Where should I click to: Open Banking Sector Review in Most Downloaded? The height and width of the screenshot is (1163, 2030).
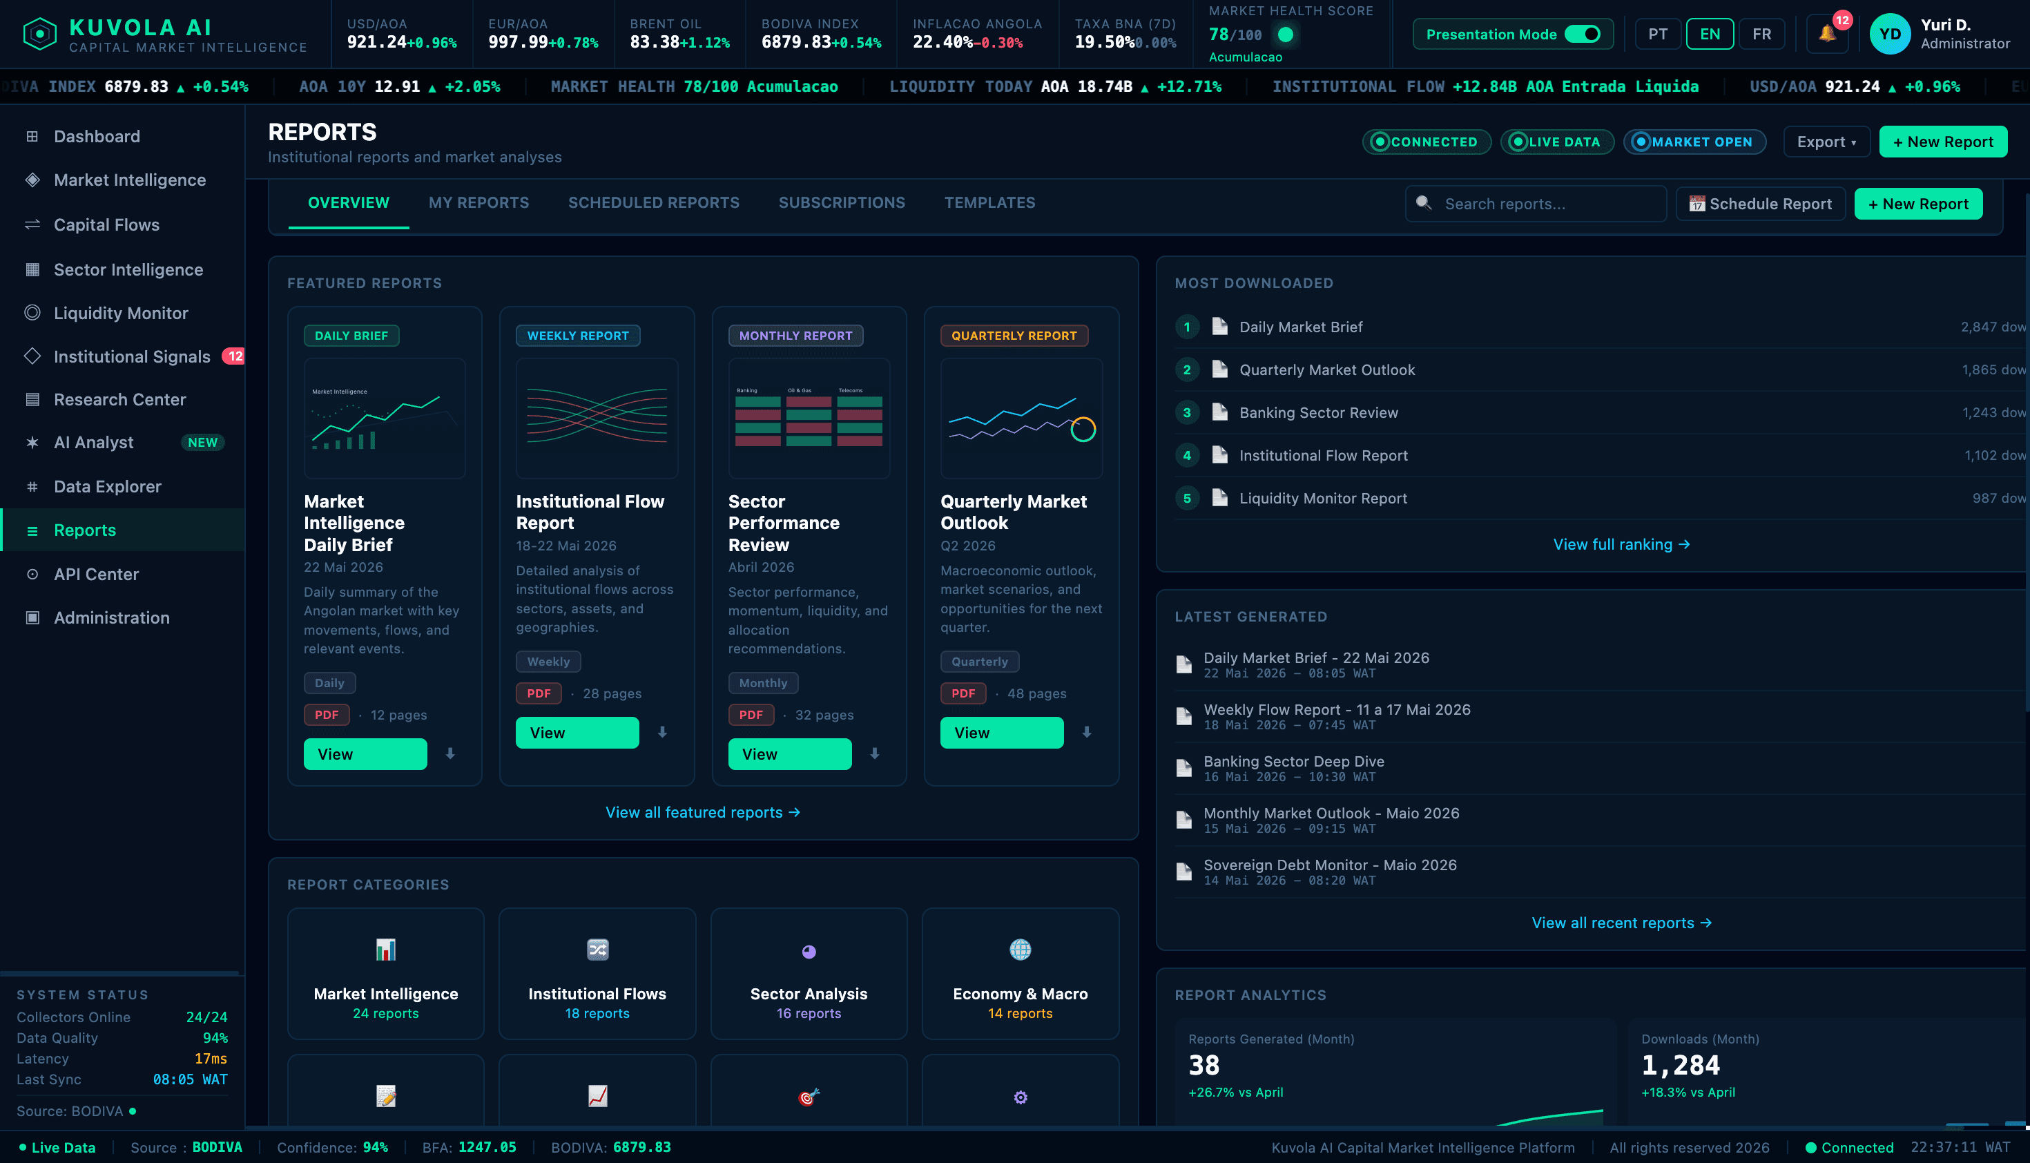coord(1601,413)
